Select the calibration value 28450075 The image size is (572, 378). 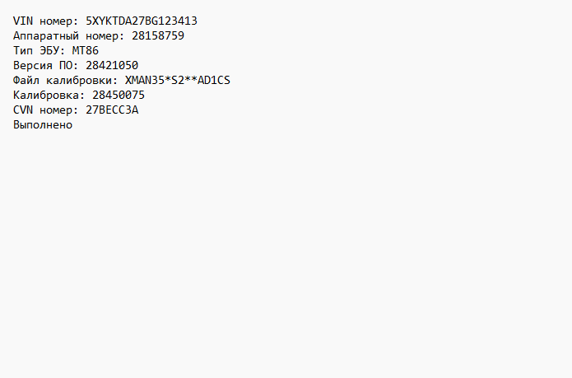(x=119, y=95)
